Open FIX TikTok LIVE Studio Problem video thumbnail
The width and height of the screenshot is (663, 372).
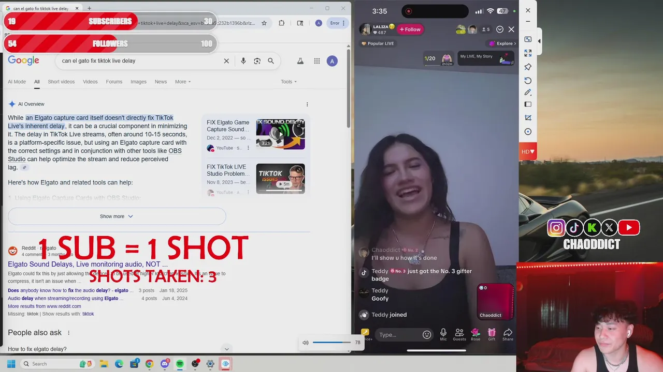pyautogui.click(x=280, y=179)
